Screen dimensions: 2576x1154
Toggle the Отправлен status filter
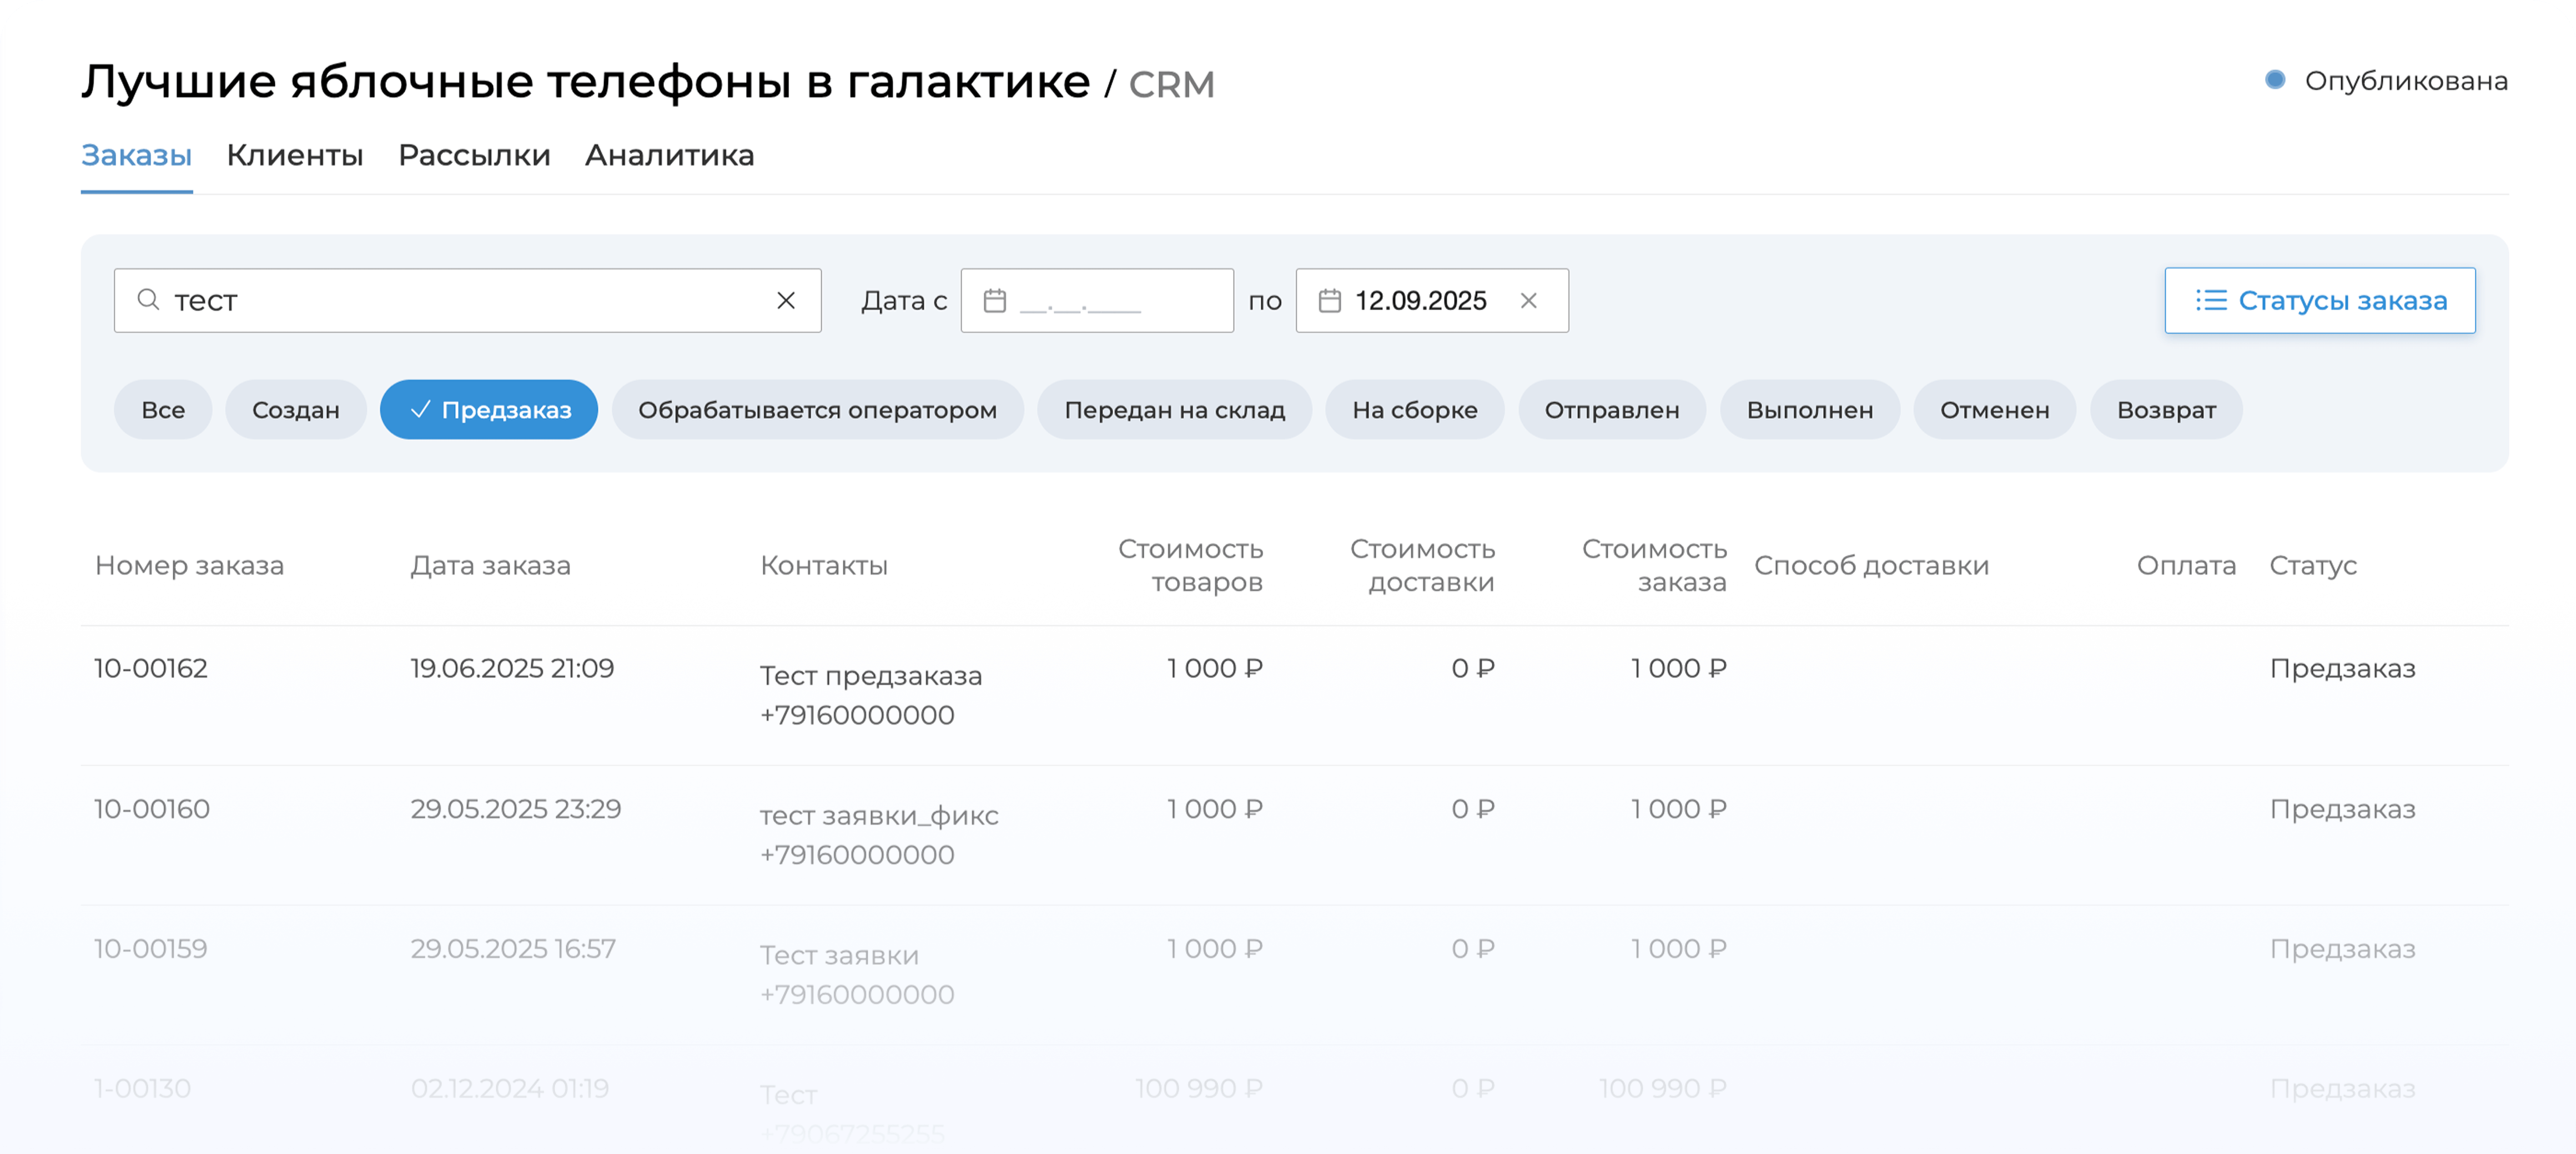tap(1611, 409)
